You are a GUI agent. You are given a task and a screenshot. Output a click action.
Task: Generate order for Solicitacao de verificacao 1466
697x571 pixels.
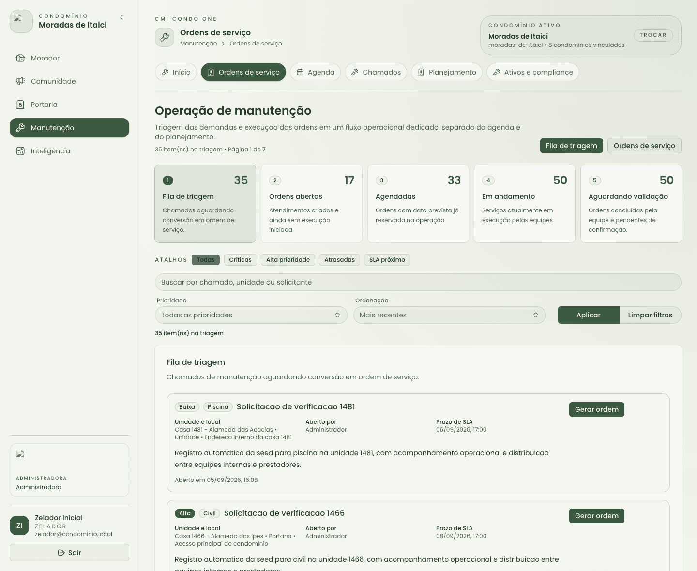point(597,516)
